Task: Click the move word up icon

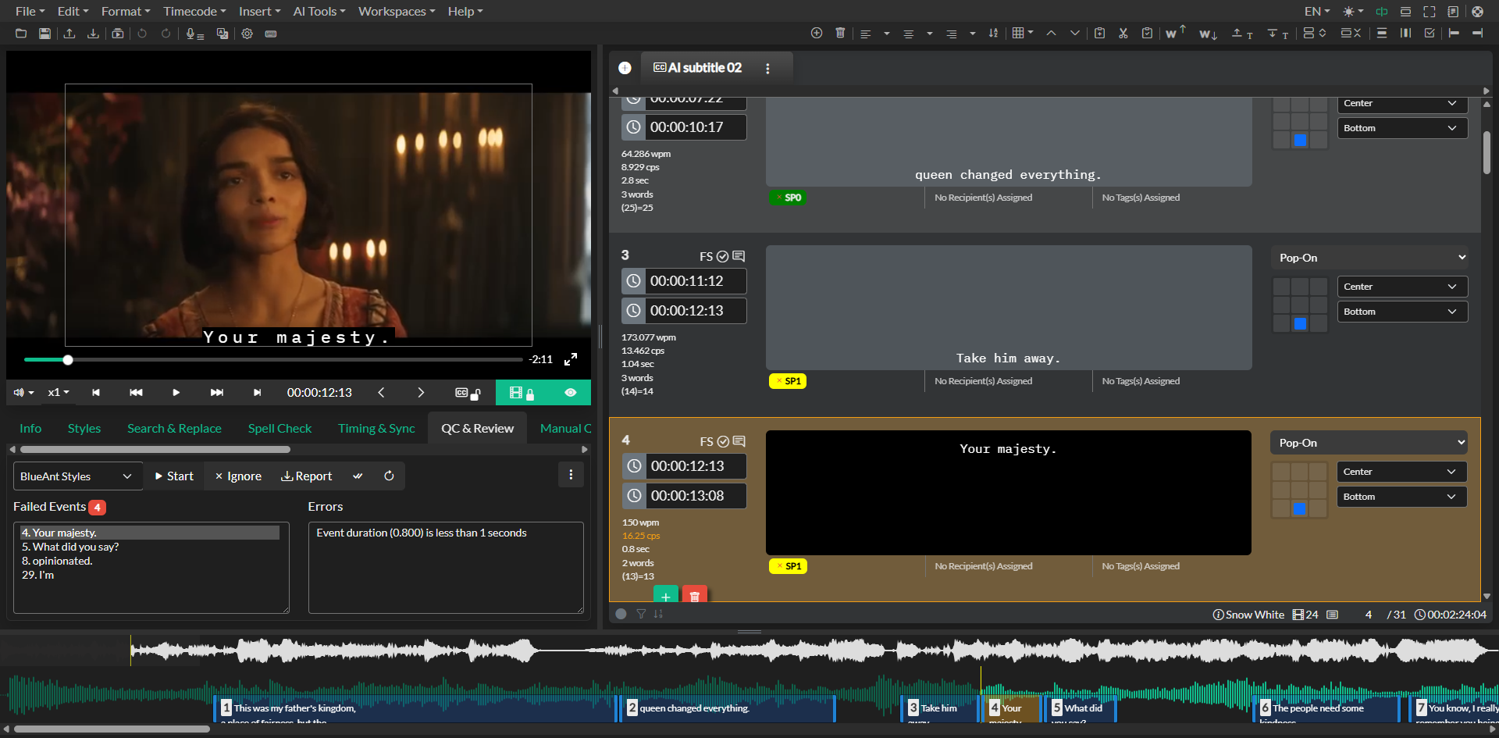Action: pos(1175,32)
